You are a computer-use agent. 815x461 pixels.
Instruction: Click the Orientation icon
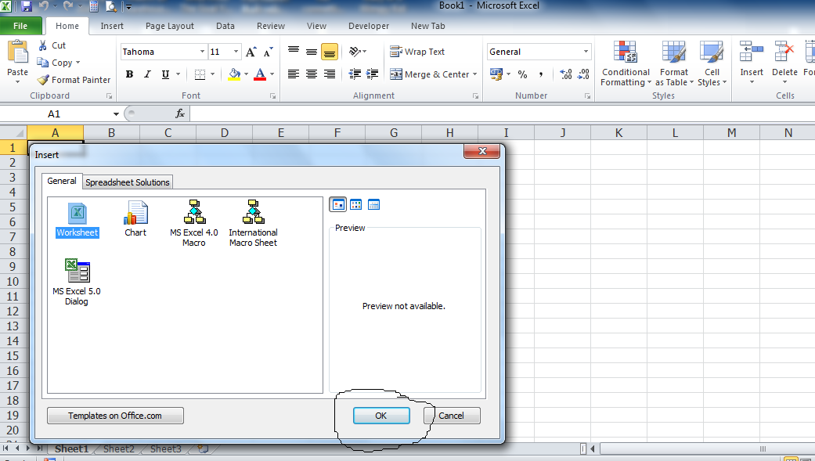pyautogui.click(x=355, y=52)
